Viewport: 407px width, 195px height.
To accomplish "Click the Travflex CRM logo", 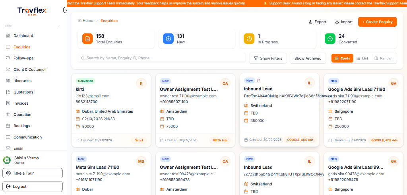I will (x=32, y=12).
